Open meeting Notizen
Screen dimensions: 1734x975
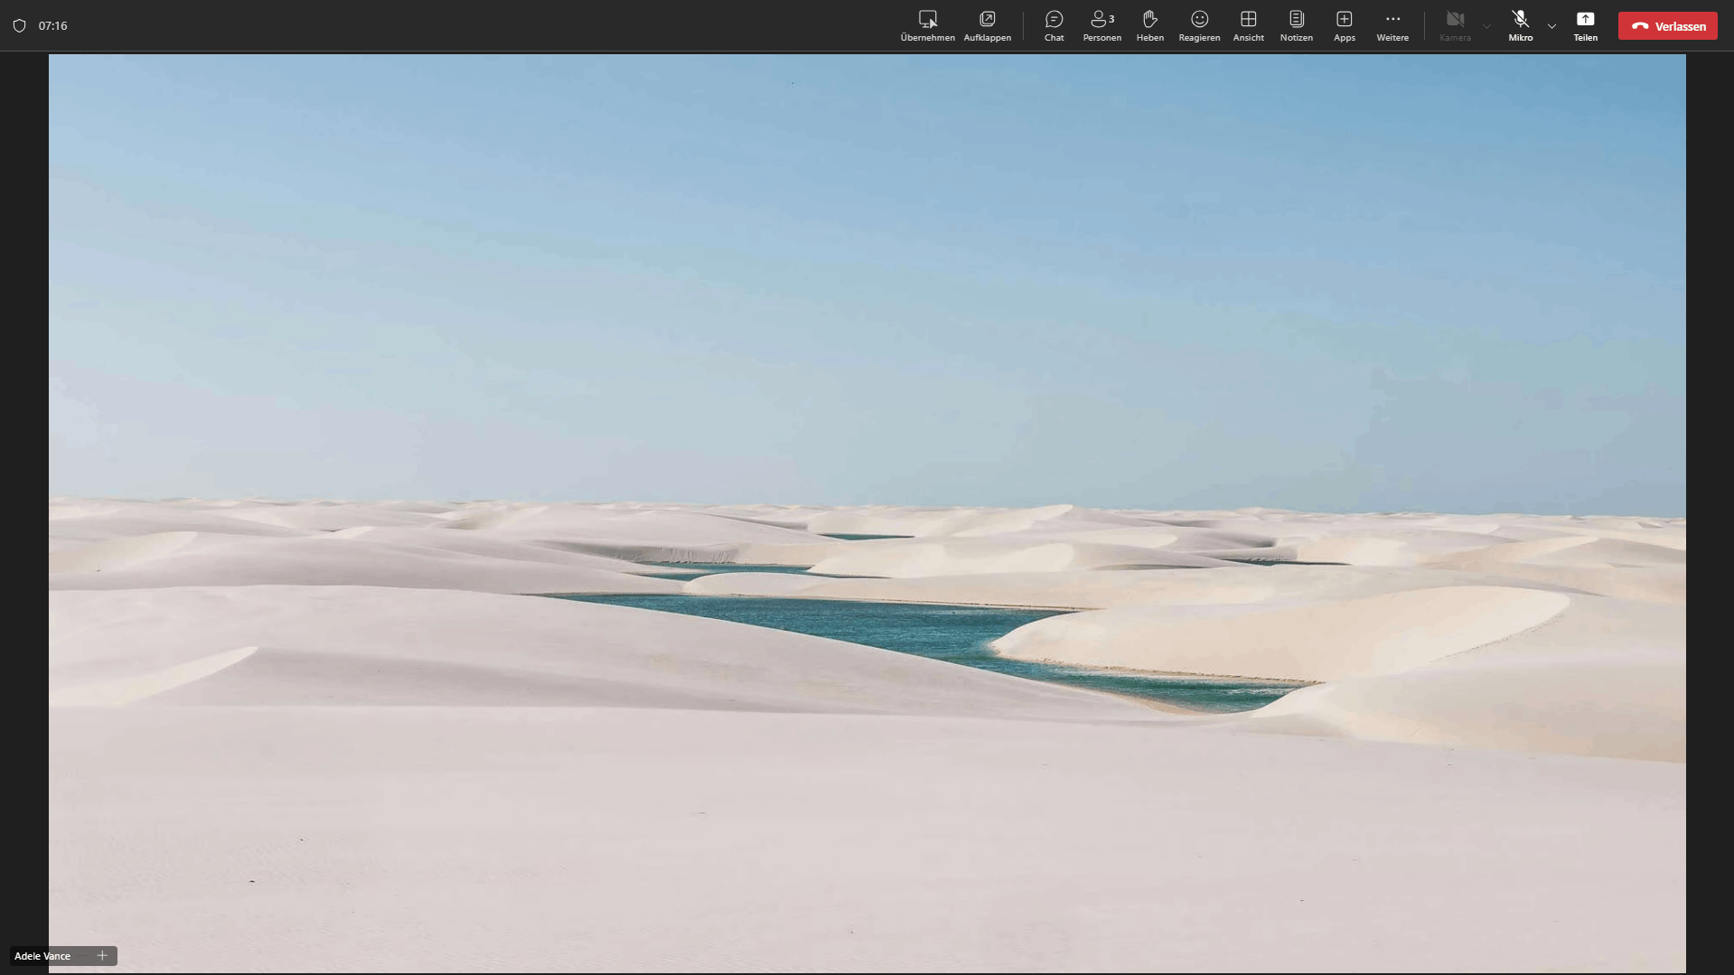click(1296, 26)
